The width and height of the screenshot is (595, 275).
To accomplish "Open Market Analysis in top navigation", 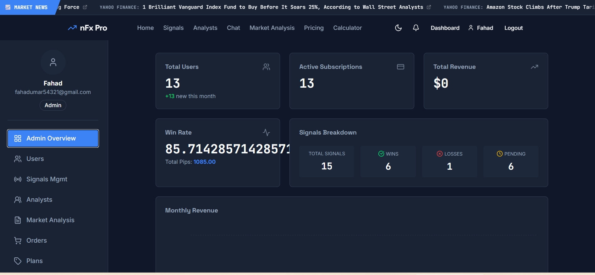I will 272,28.
